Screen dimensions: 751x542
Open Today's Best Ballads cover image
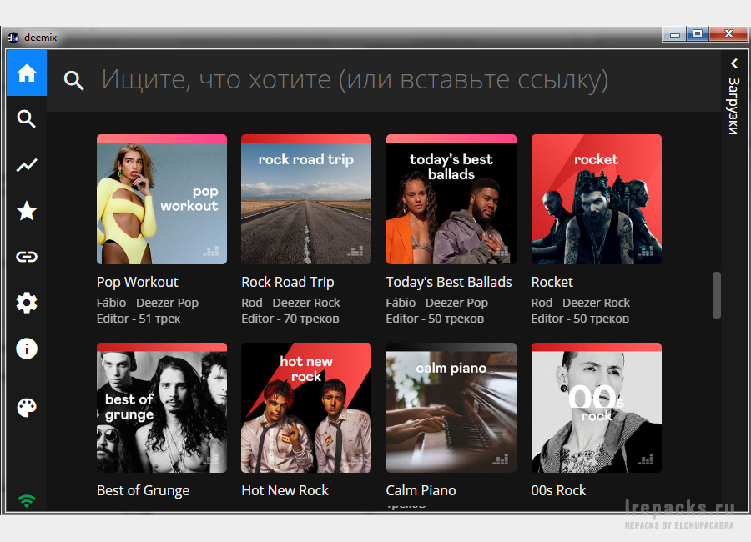pos(451,199)
